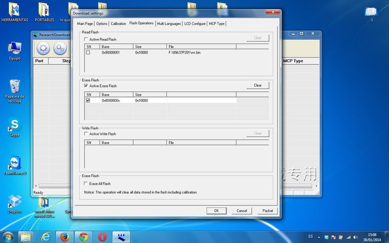Switch to the Calibration tab
Screen dimensions: 389x243
click(x=118, y=24)
